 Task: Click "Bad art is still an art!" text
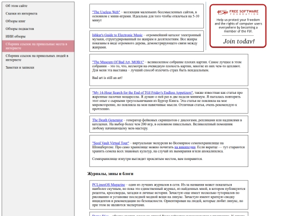tap(107, 78)
